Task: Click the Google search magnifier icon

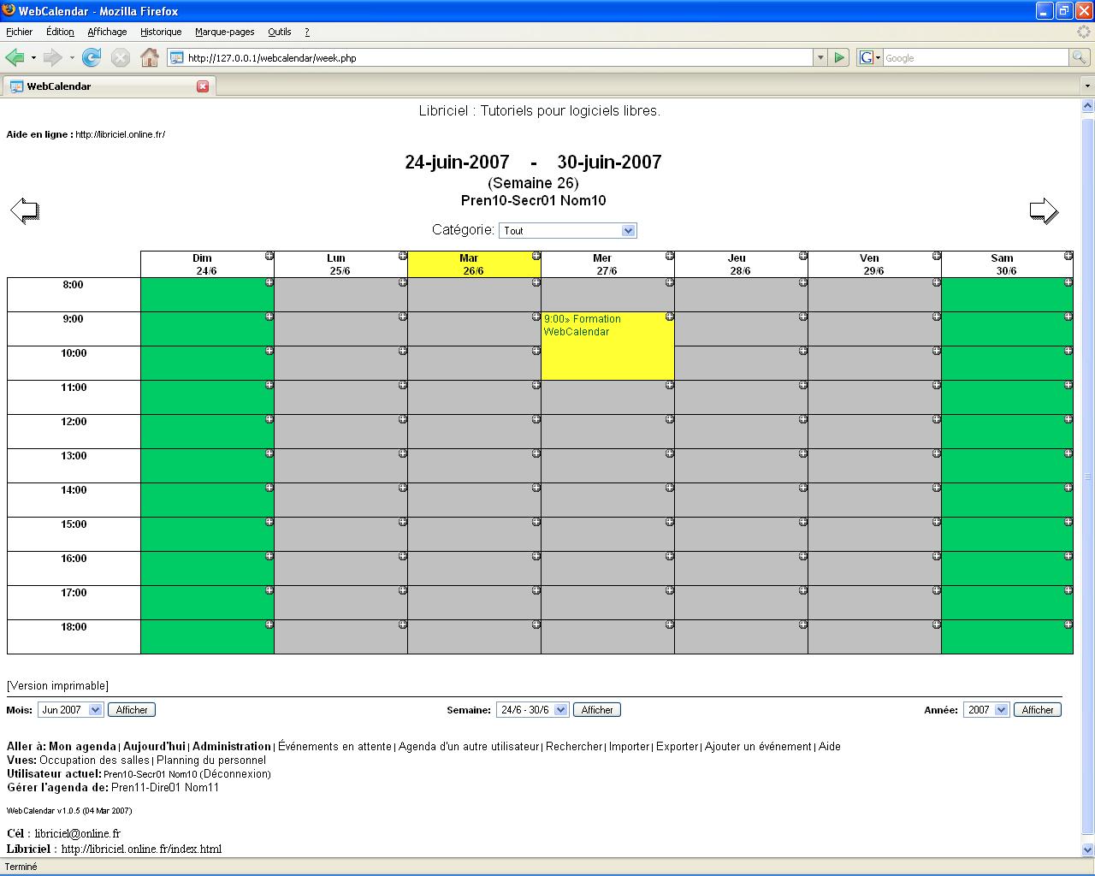Action: pos(1080,57)
